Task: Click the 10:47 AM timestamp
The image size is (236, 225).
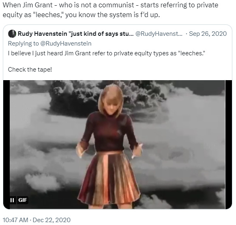Action: pyautogui.click(x=15, y=220)
